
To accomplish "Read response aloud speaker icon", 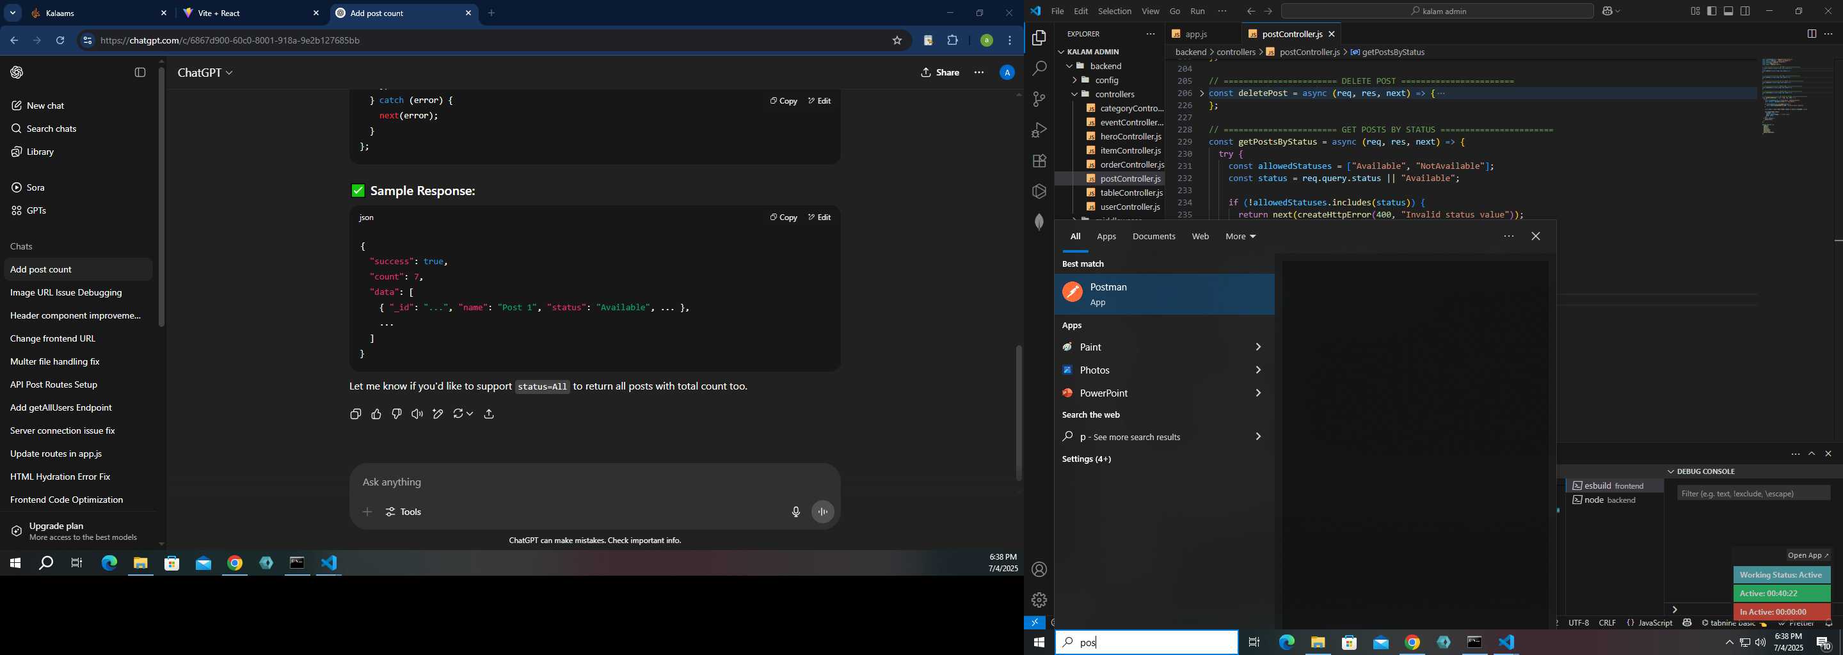I will pos(417,414).
